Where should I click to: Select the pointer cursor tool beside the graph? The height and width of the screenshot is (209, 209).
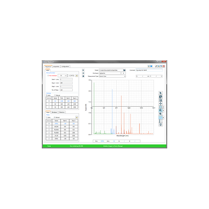point(161,93)
